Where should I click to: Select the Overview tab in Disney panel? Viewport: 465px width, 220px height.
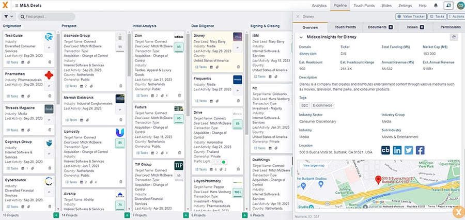click(310, 27)
